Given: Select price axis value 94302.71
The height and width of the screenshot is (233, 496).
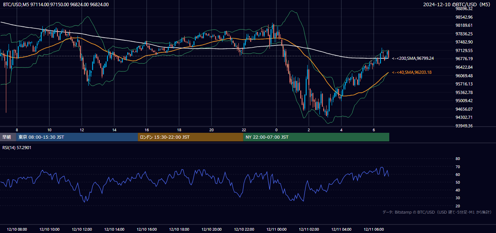Looking at the screenshot, I should tap(464, 117).
